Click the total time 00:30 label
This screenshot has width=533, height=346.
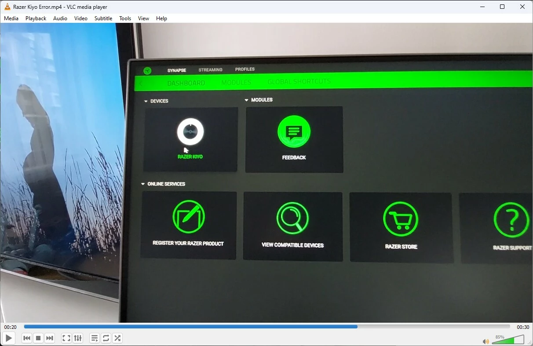tap(523, 327)
